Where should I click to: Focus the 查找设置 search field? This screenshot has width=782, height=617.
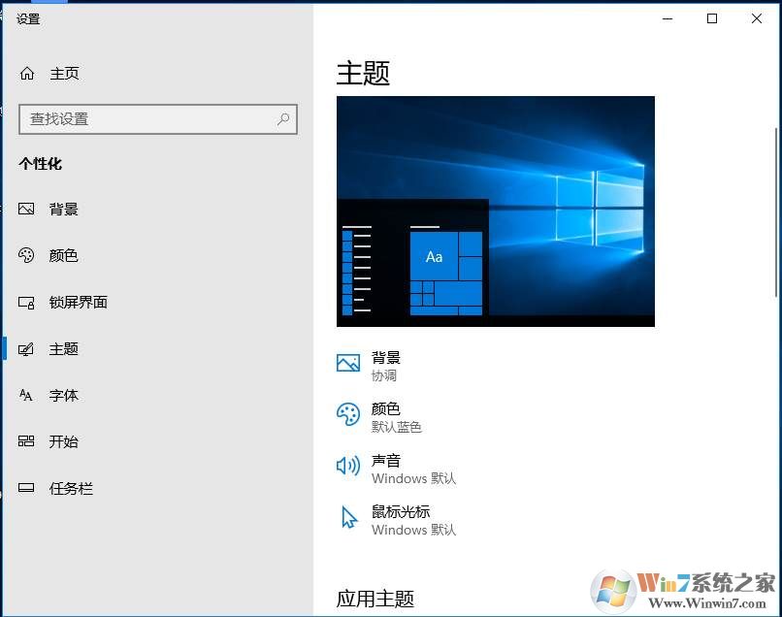pos(158,119)
